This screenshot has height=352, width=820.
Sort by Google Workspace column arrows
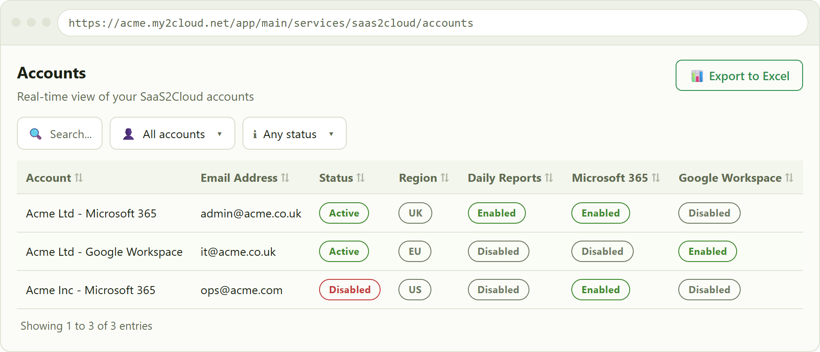tap(789, 178)
